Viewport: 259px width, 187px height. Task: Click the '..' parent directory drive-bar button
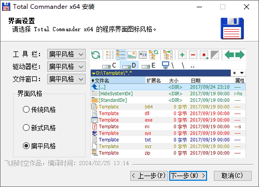click(x=193, y=66)
